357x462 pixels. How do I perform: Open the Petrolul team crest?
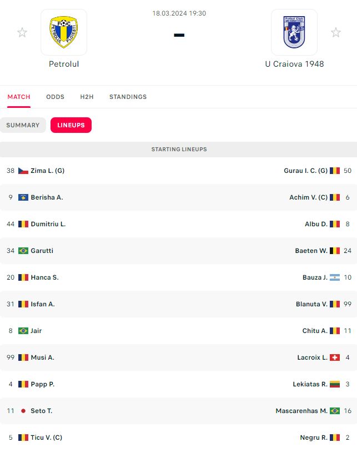click(x=64, y=32)
